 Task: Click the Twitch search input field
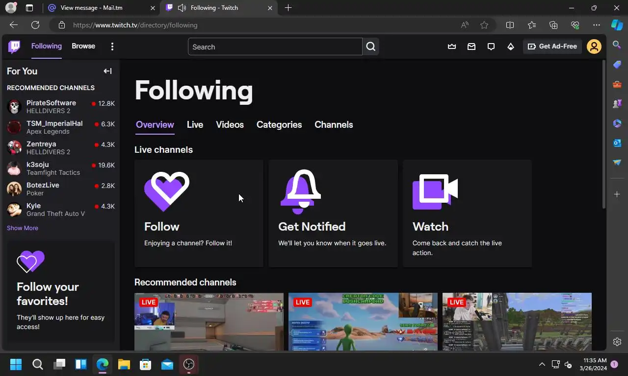275,47
